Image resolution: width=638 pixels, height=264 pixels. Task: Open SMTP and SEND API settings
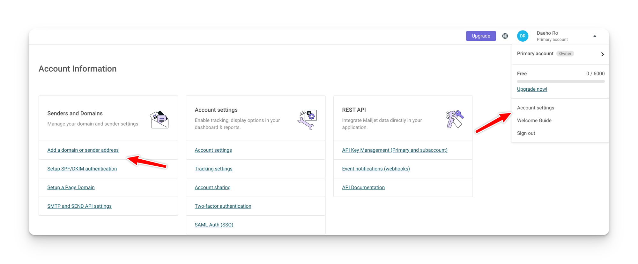79,206
